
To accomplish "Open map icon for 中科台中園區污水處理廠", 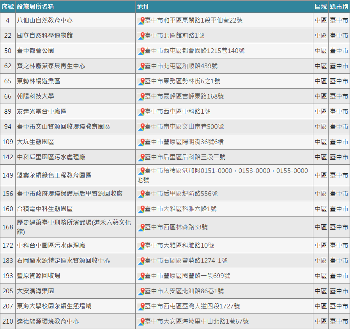I will (x=141, y=246).
